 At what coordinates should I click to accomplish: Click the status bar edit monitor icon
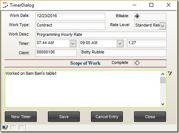[x=5, y=128]
